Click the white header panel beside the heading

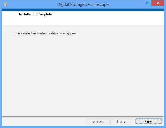[x=106, y=18]
